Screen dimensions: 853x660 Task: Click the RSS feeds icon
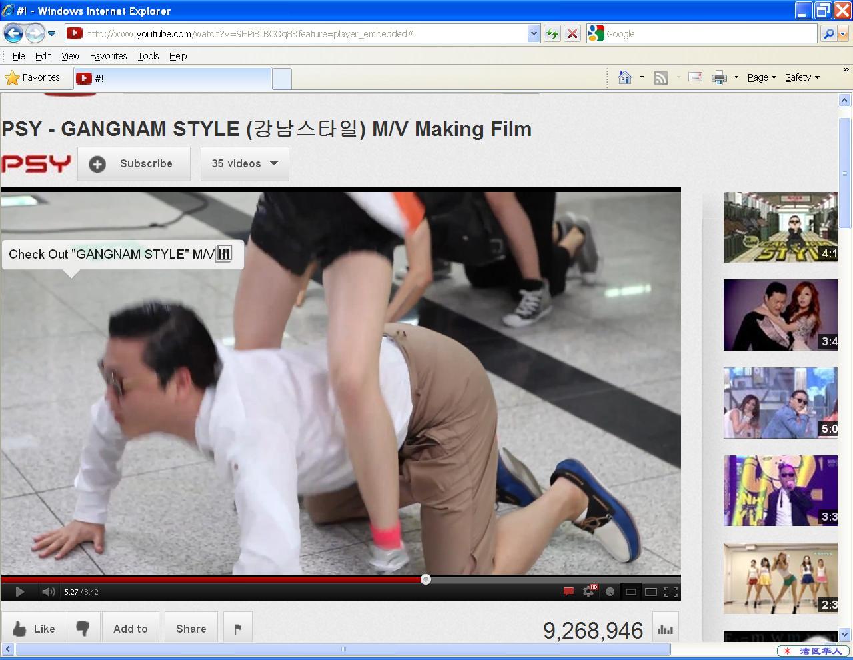660,78
